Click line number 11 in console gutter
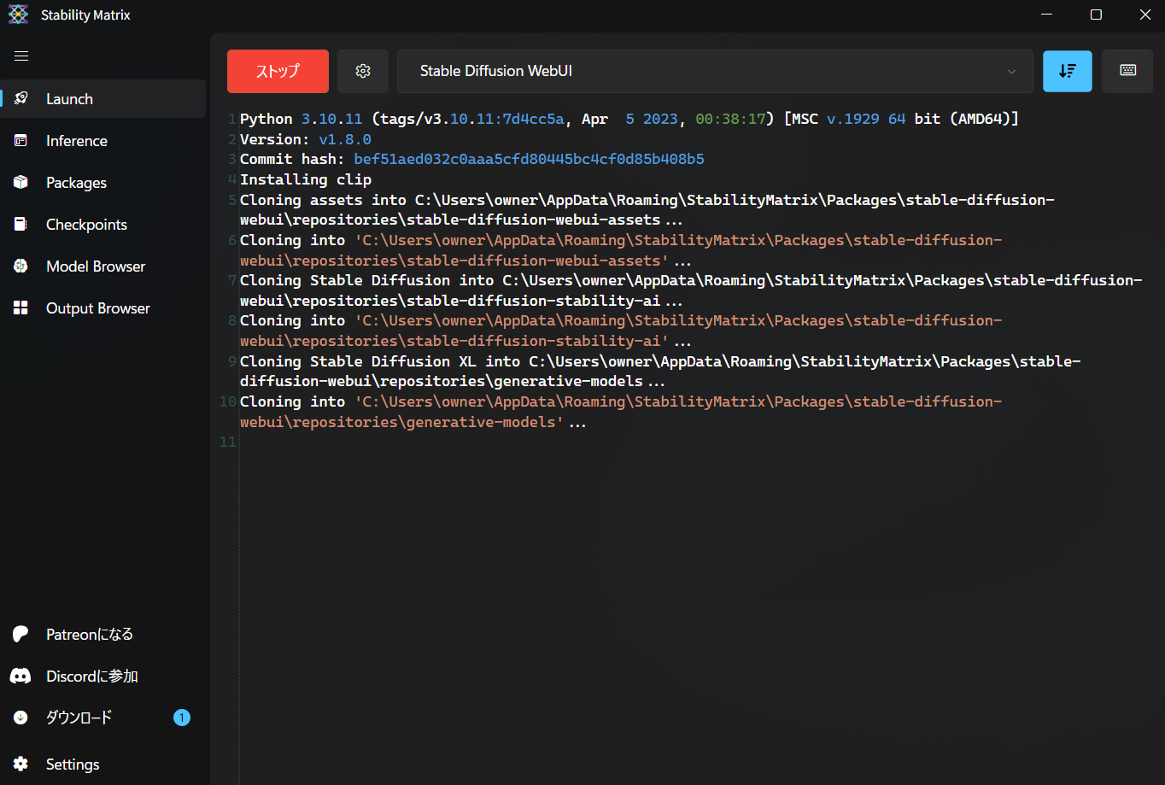This screenshot has height=785, width=1165. click(227, 442)
